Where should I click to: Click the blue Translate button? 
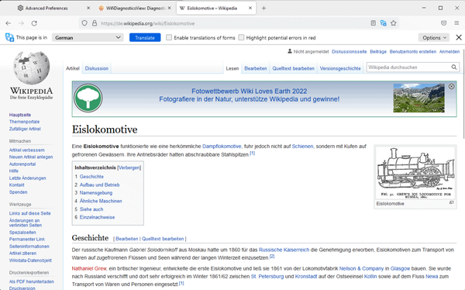(145, 37)
